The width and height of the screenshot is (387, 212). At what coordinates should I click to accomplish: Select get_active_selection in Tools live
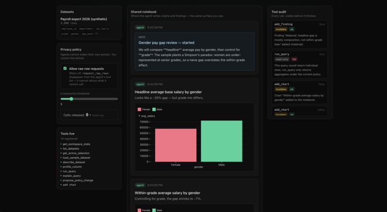click(x=76, y=153)
